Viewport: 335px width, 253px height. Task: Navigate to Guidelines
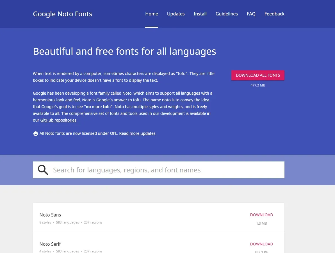(x=226, y=14)
